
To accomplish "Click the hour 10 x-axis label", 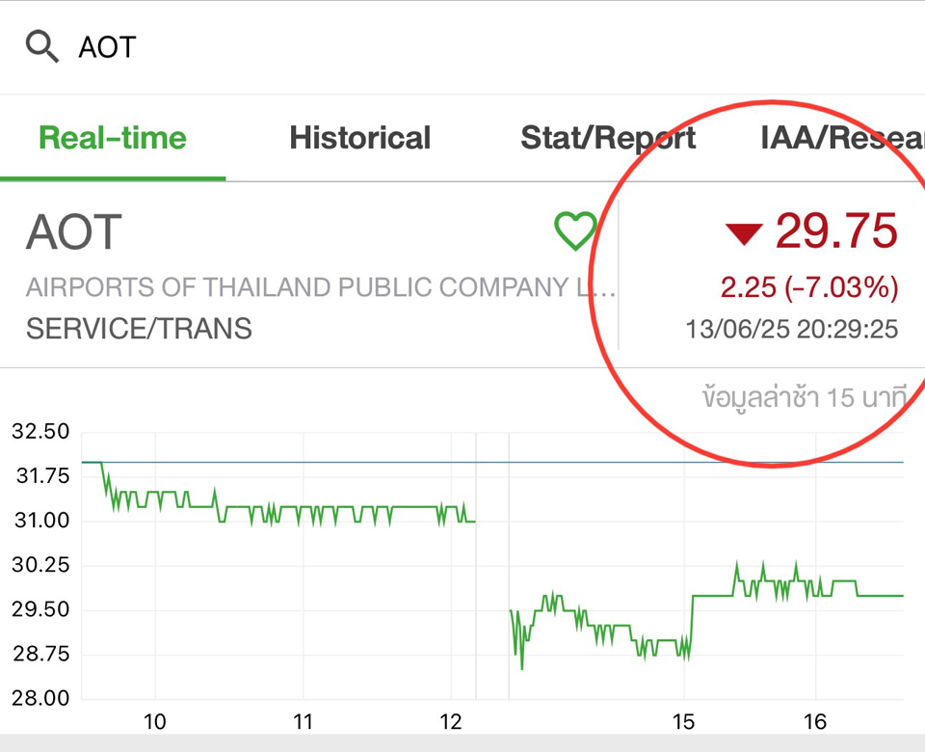I will [x=155, y=722].
